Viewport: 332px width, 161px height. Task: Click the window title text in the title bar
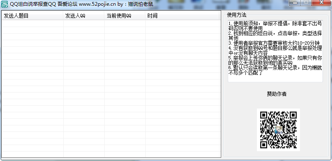[82, 4]
